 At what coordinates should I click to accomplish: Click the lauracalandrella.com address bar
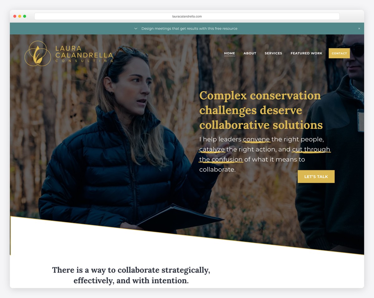tap(187, 16)
